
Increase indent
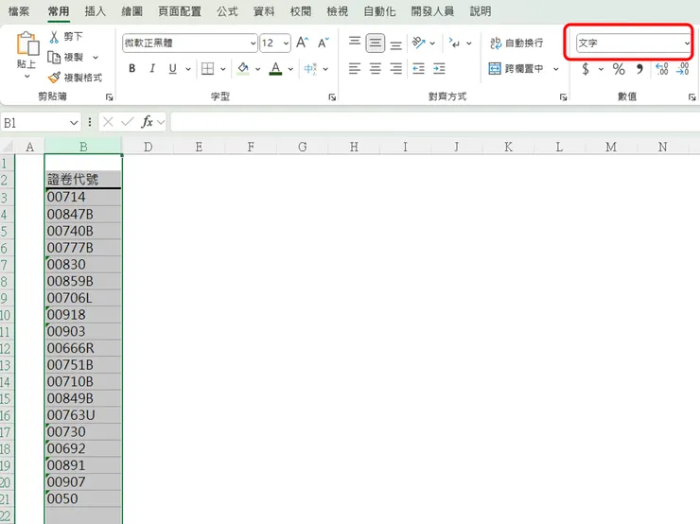pos(439,69)
